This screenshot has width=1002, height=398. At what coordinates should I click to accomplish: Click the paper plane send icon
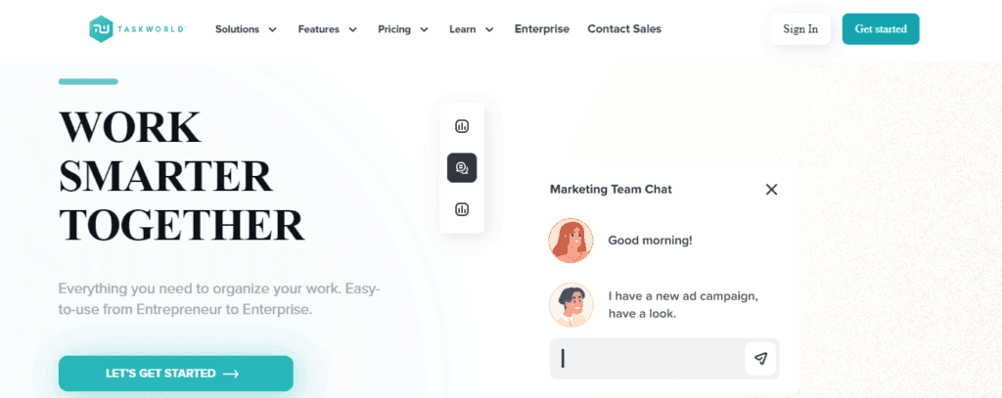(760, 359)
